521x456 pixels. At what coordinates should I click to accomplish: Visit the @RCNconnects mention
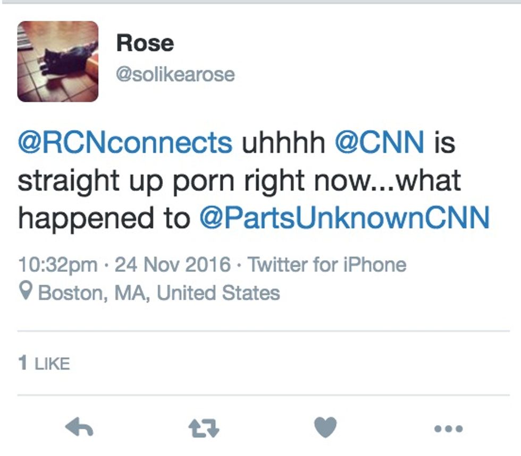pos(125,143)
